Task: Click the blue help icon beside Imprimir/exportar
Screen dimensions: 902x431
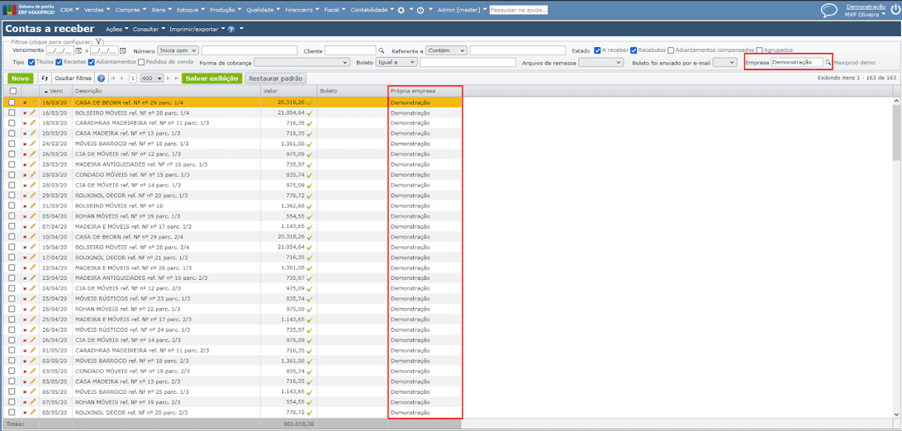Action: [x=231, y=29]
